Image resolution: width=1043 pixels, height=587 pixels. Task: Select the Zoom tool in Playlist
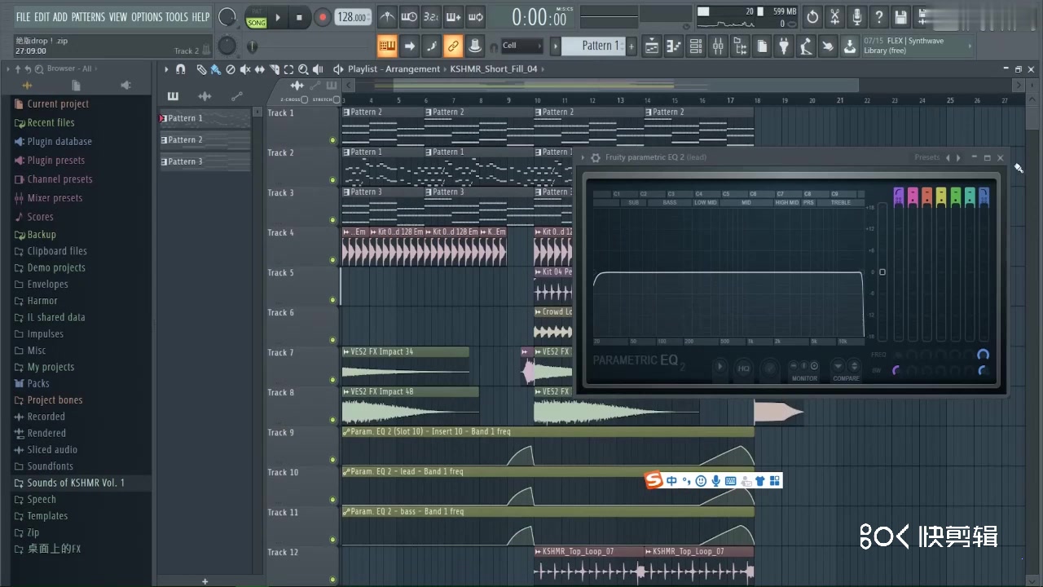click(303, 69)
